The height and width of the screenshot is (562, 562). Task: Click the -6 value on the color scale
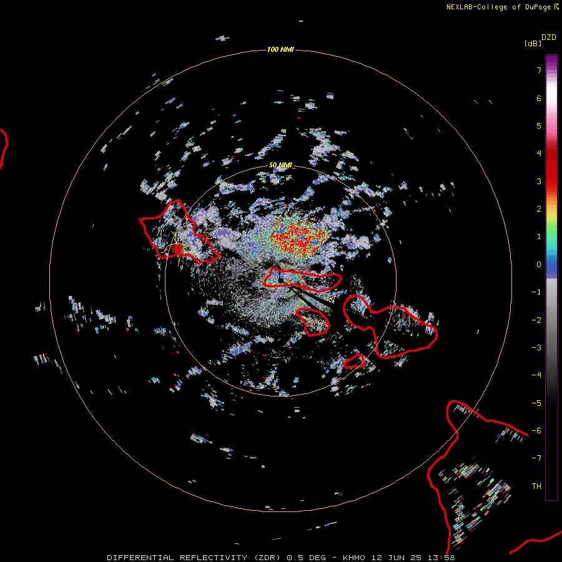[536, 431]
